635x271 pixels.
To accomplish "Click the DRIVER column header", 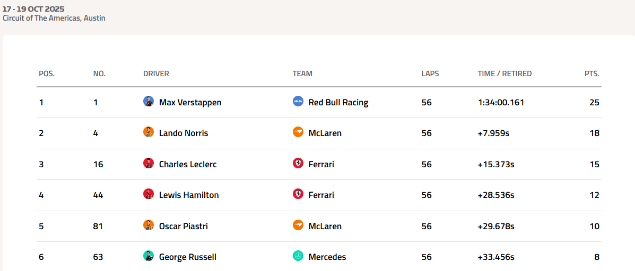I will (156, 74).
